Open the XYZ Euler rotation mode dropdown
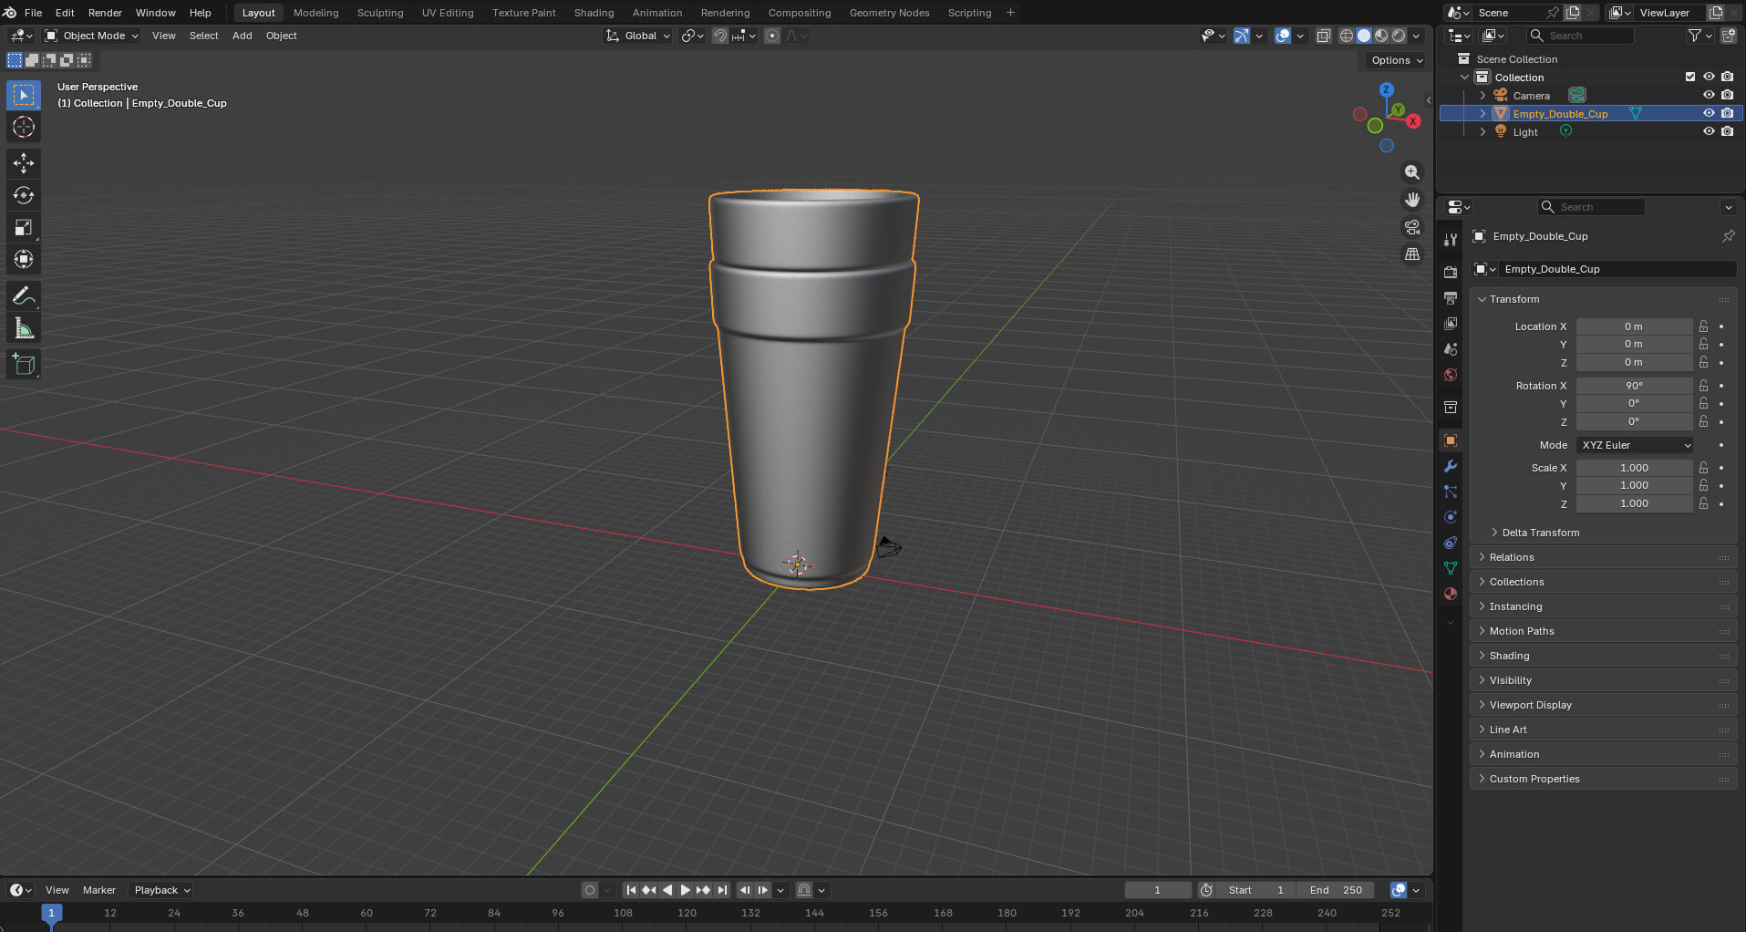This screenshot has width=1746, height=932. 1636,445
